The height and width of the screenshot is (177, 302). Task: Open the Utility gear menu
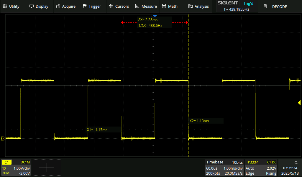5,6
